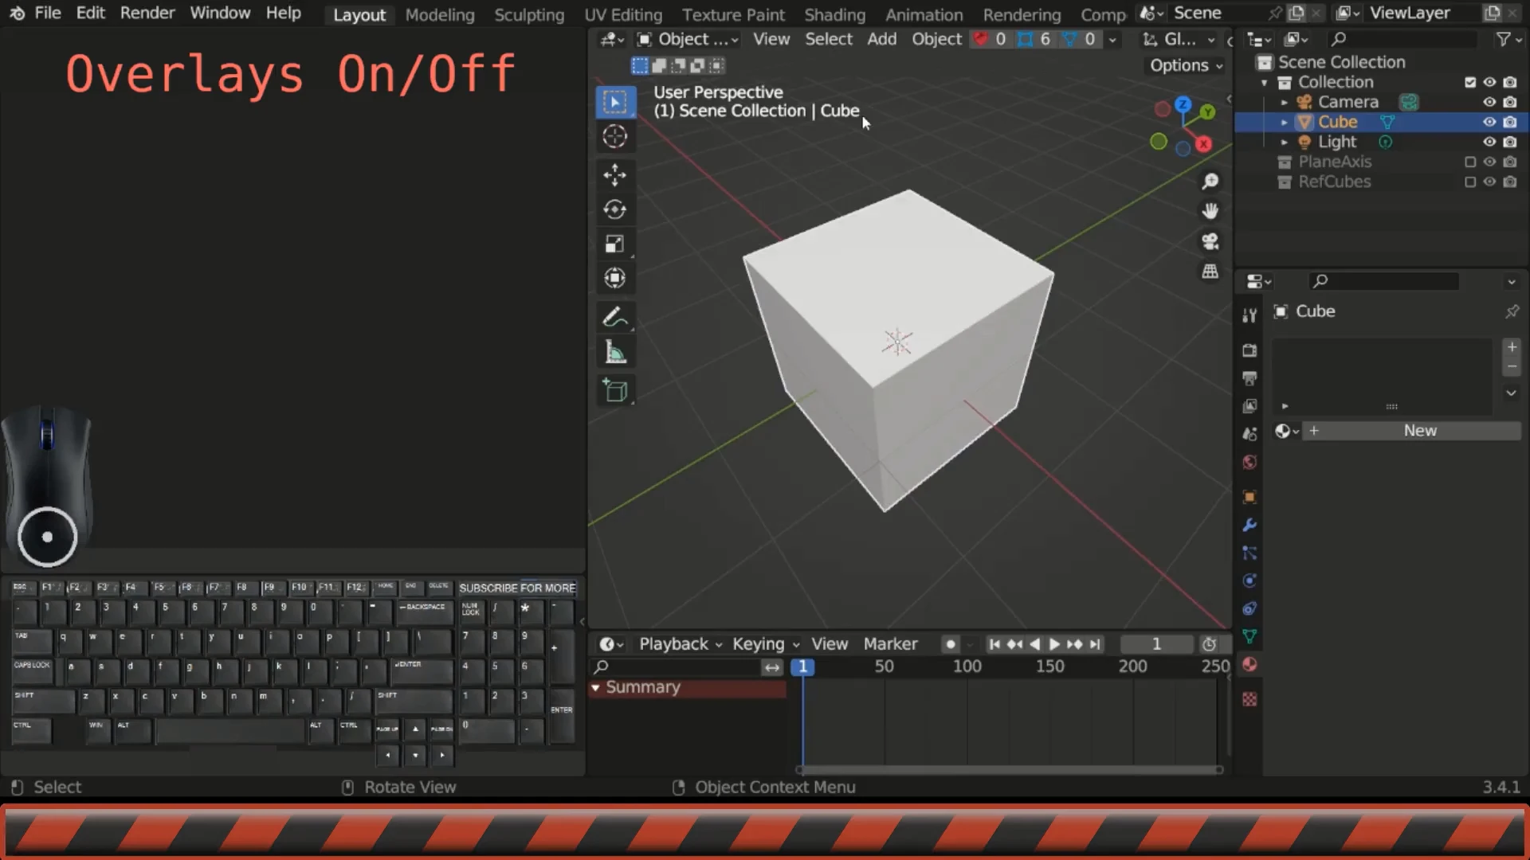Hide the Cube in viewport

tap(1489, 122)
